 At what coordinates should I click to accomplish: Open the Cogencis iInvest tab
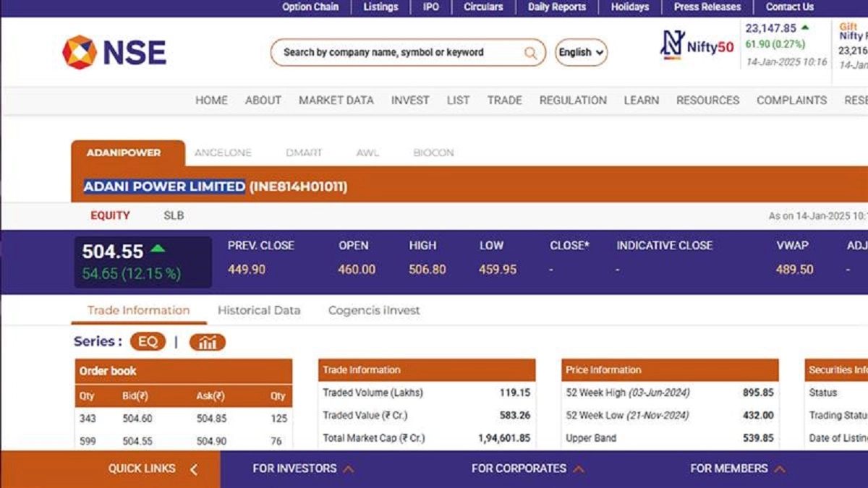pyautogui.click(x=374, y=310)
